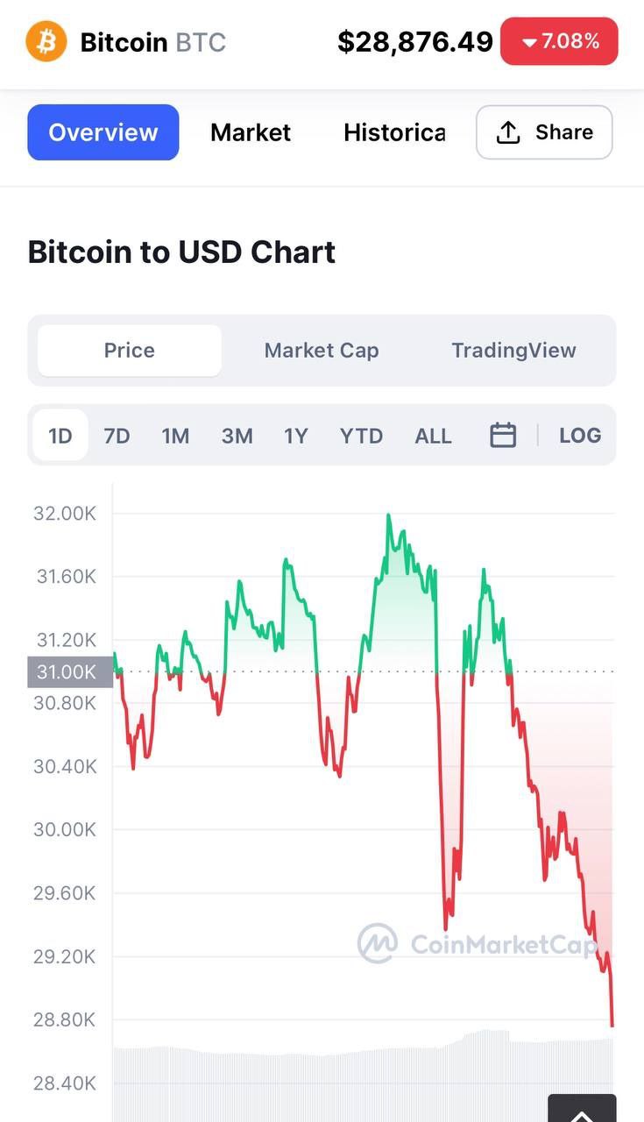Viewport: 644px width, 1122px height.
Task: Tap the red down-arrow percentage badge
Action: 559,41
